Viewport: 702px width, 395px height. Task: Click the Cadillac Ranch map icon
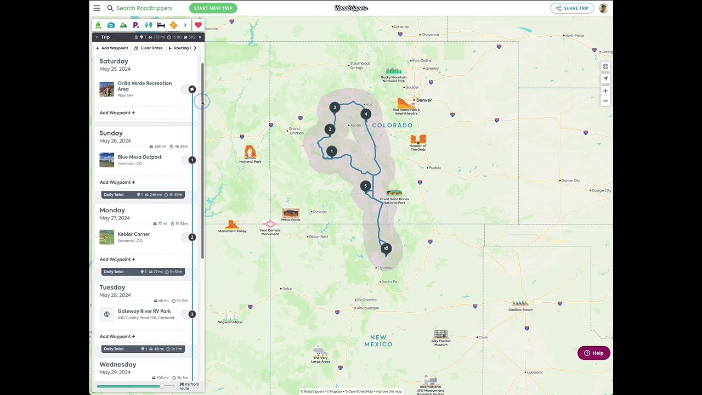tap(520, 303)
